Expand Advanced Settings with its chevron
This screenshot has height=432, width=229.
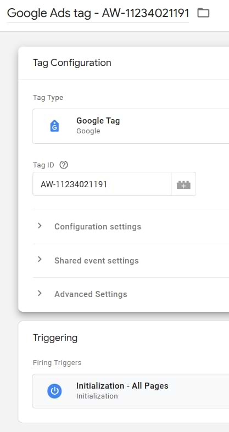[x=40, y=294]
